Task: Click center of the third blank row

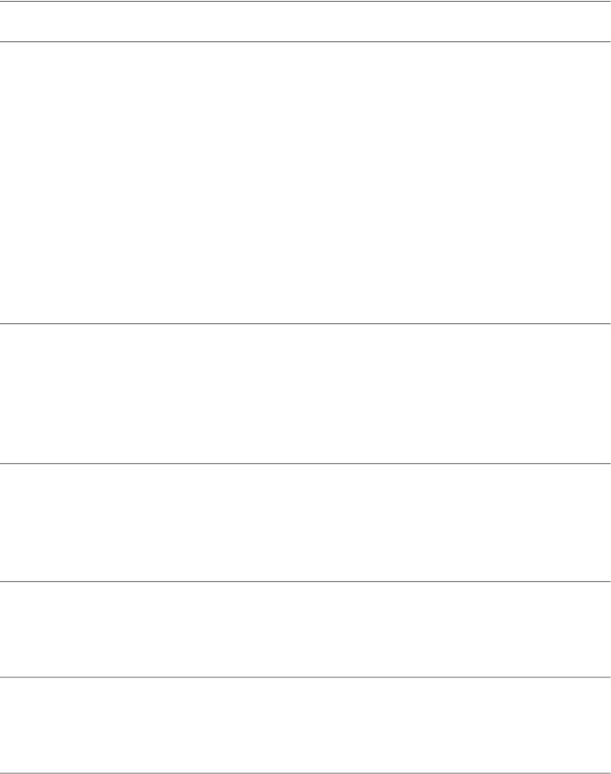Action: (305, 523)
